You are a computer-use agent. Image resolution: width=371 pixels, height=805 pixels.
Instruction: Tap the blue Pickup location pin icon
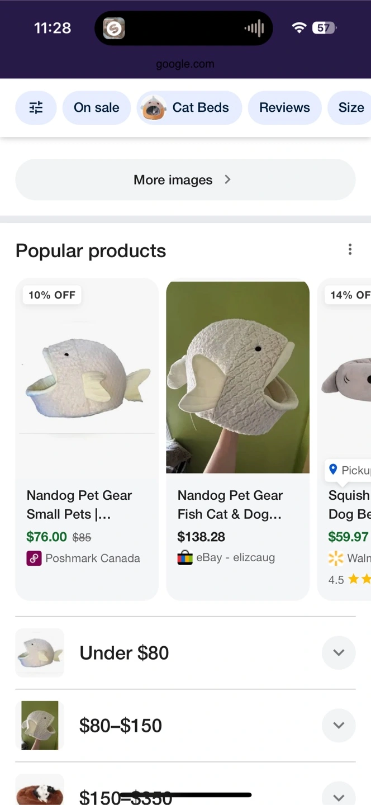(334, 470)
